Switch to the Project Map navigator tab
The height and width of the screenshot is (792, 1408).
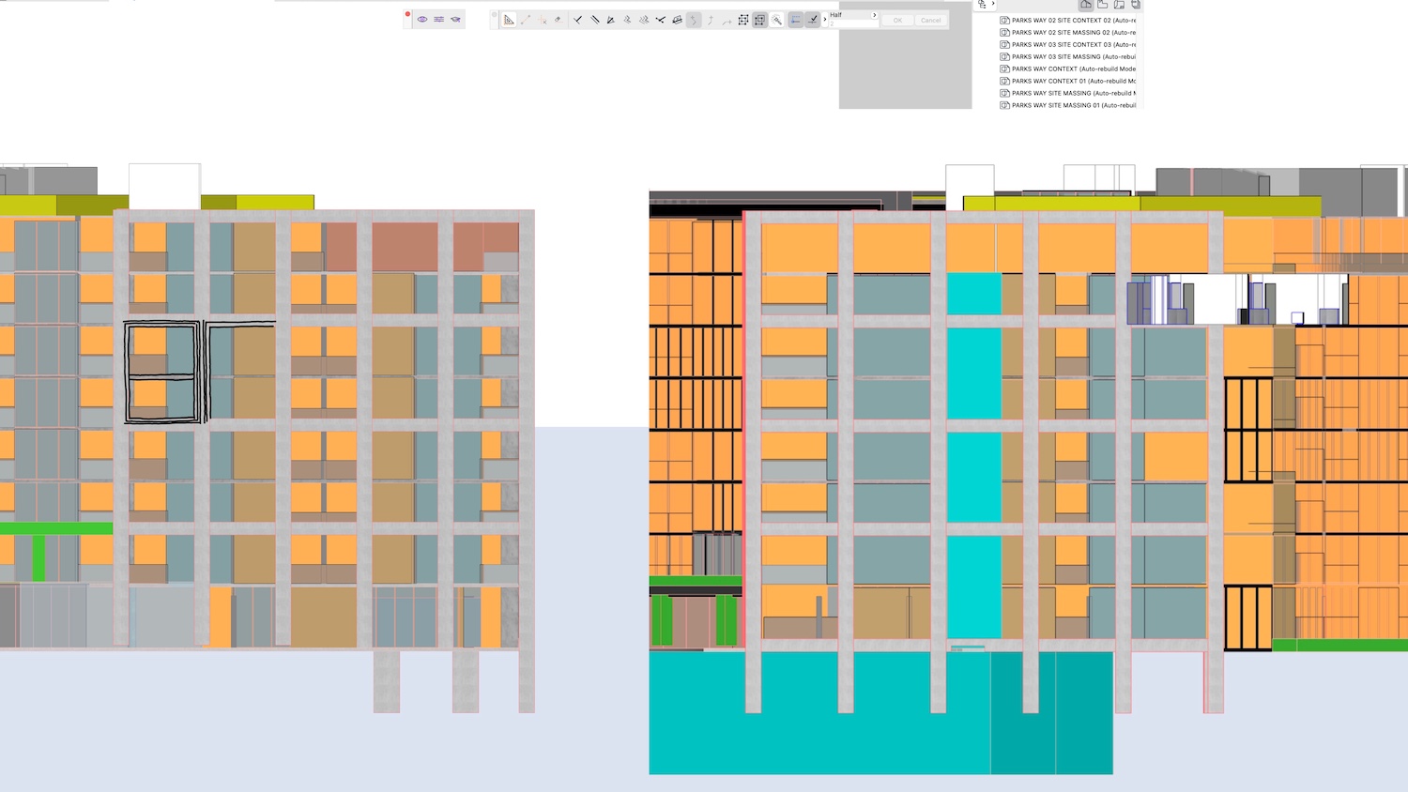click(1086, 5)
